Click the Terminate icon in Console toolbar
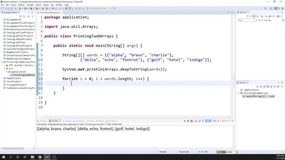Image resolution: width=285 pixels, height=160 pixels. 185,121
